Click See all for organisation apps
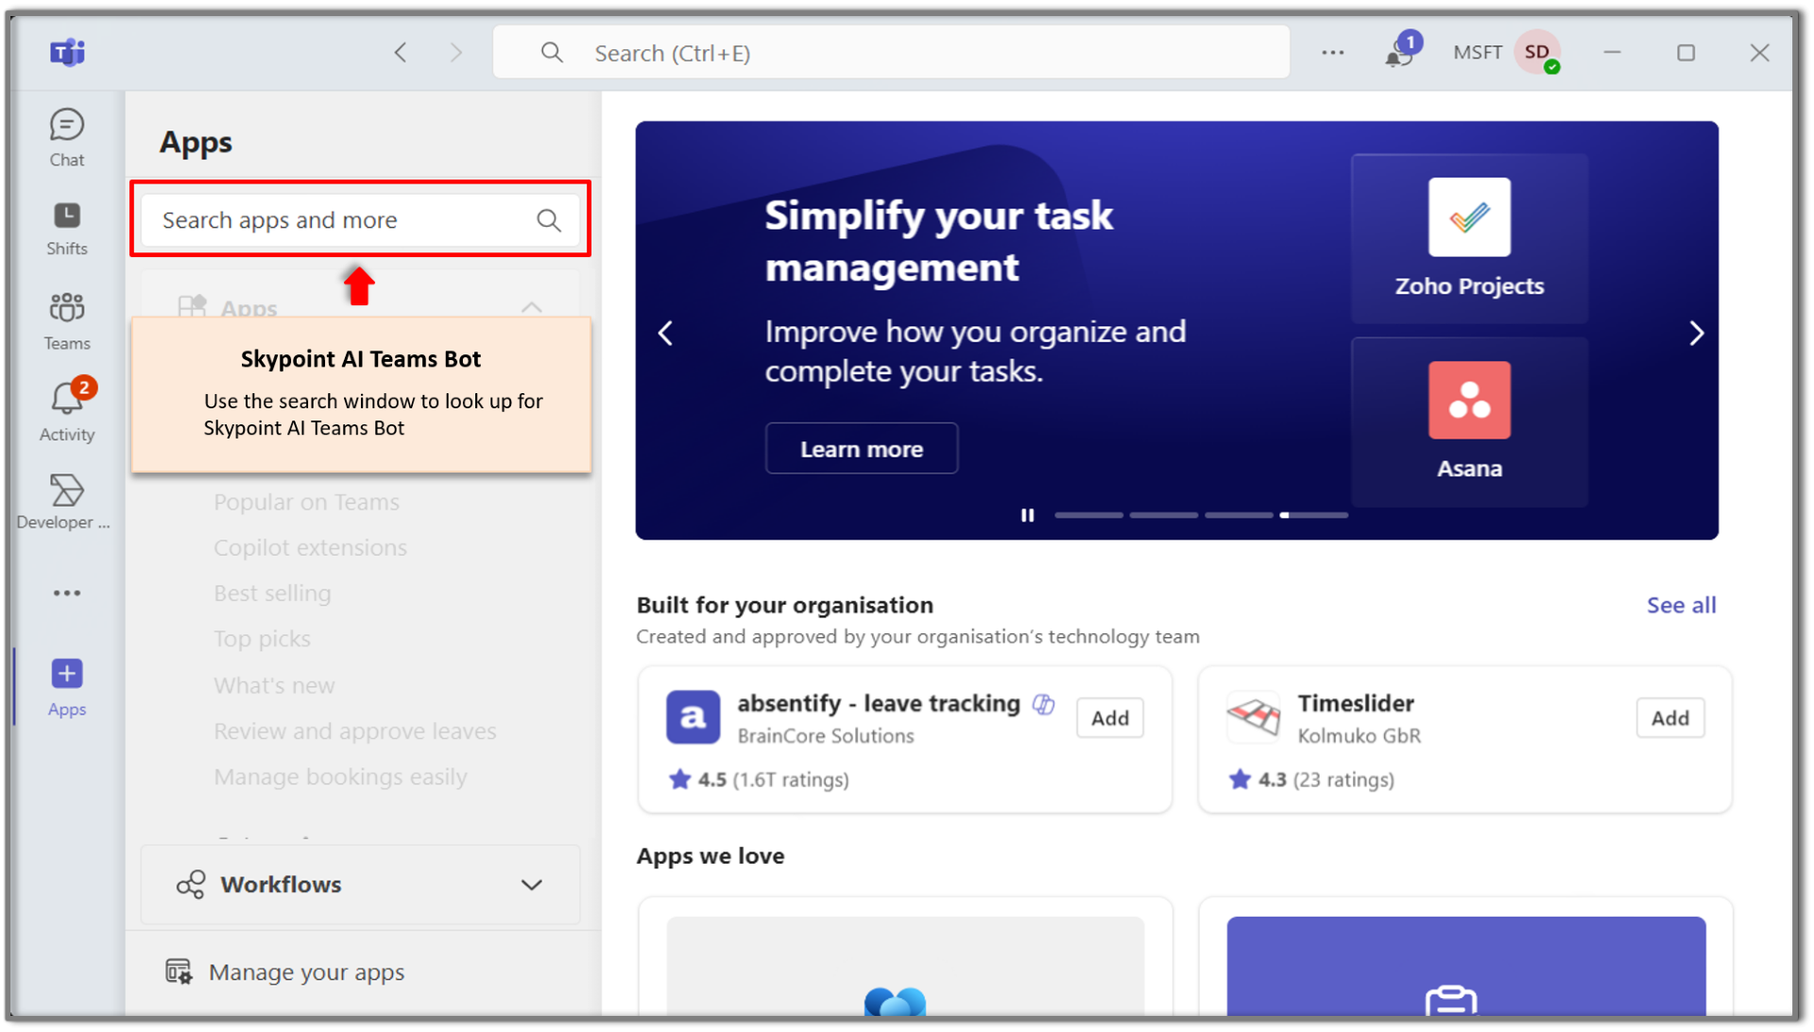 [1681, 605]
